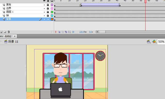Click layer icon of 钟

(4, 16)
